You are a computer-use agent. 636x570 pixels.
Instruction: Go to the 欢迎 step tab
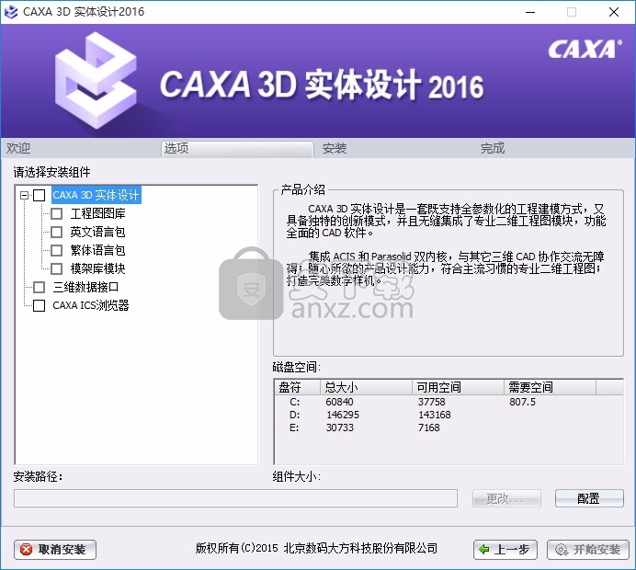coord(18,149)
